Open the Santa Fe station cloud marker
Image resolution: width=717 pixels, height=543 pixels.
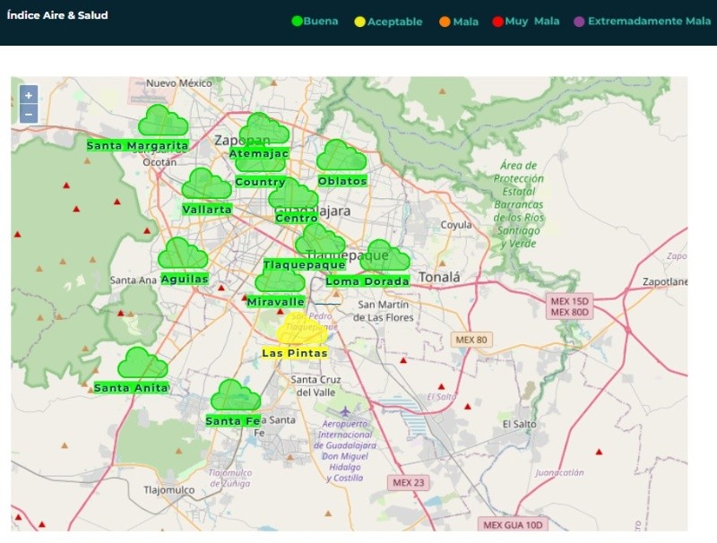235,396
